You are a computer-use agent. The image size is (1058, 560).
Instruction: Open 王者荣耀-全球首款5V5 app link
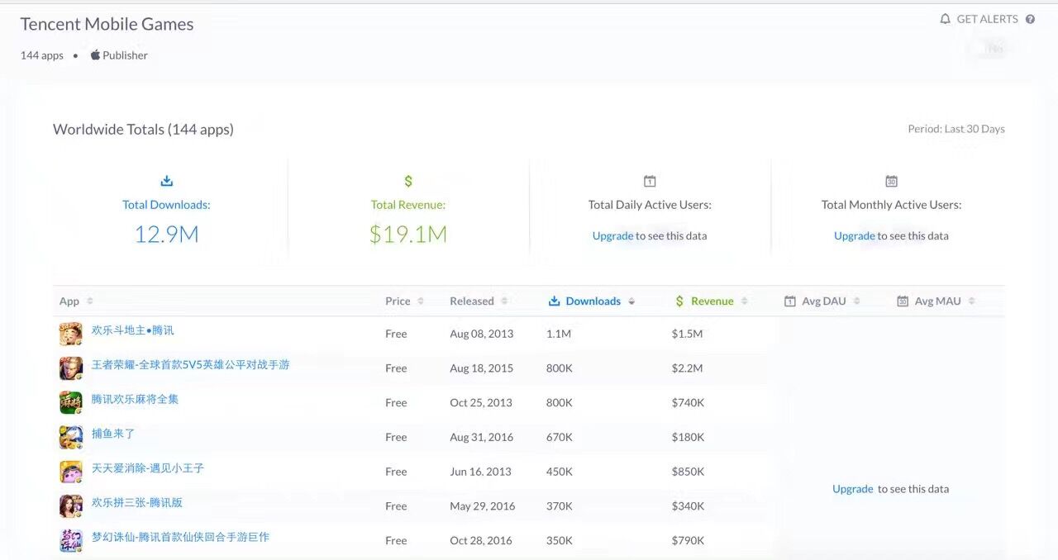click(x=191, y=364)
